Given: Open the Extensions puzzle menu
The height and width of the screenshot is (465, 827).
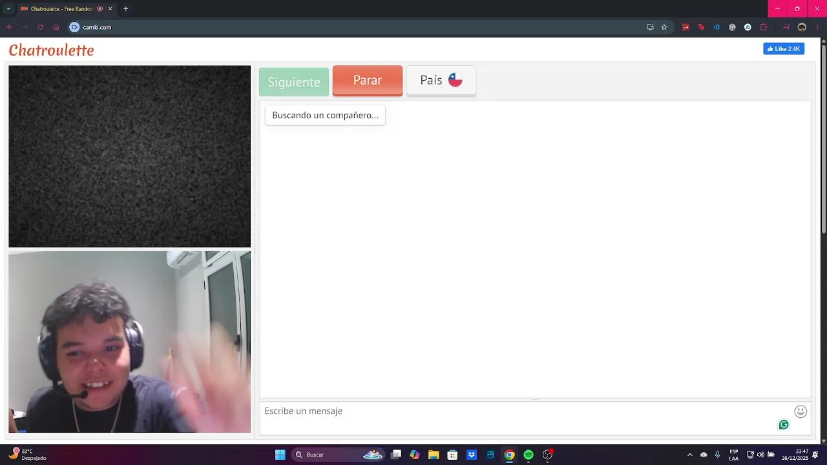Looking at the screenshot, I should [764, 27].
